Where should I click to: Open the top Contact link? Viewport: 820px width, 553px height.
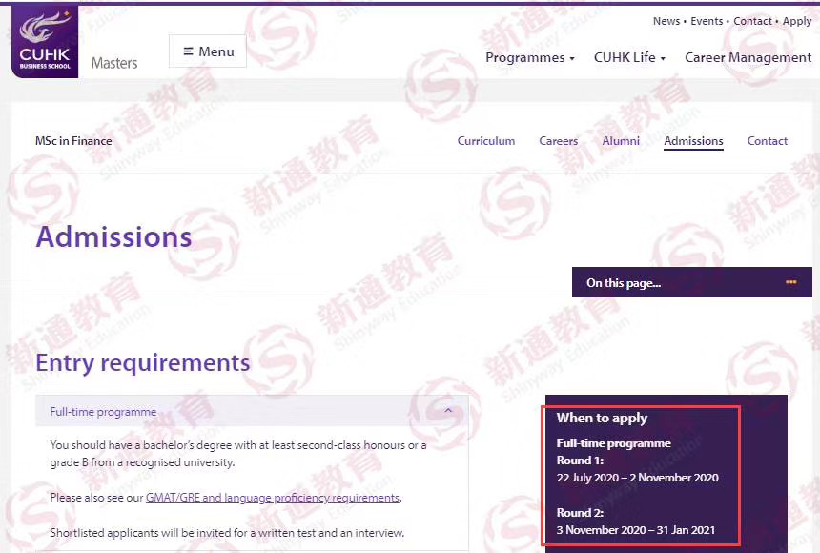[752, 21]
